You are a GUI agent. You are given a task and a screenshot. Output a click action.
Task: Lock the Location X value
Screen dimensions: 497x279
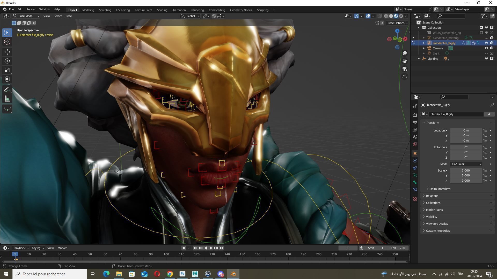coord(485,130)
